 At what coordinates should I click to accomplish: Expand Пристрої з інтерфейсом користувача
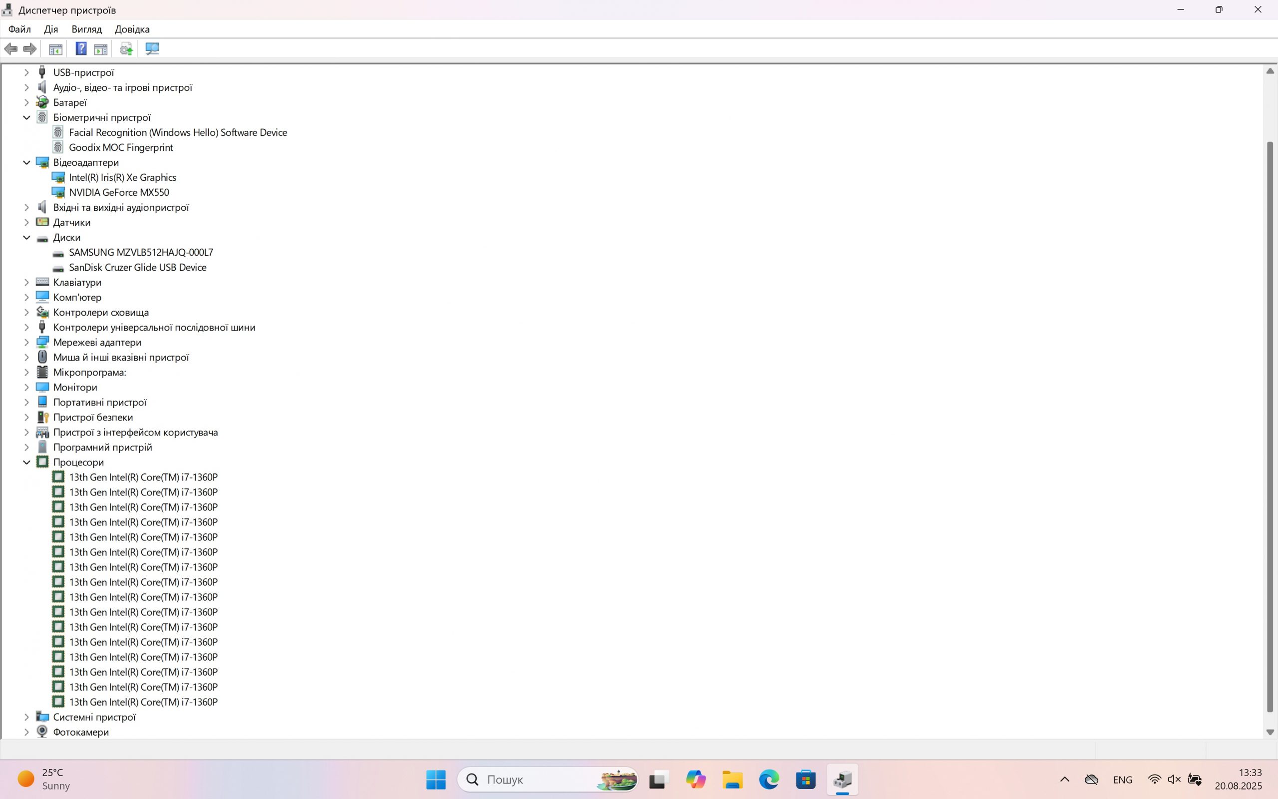[x=26, y=432]
